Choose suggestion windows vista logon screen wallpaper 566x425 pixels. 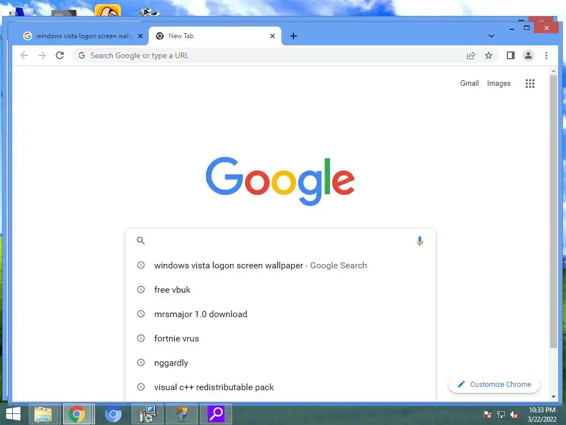[280, 265]
